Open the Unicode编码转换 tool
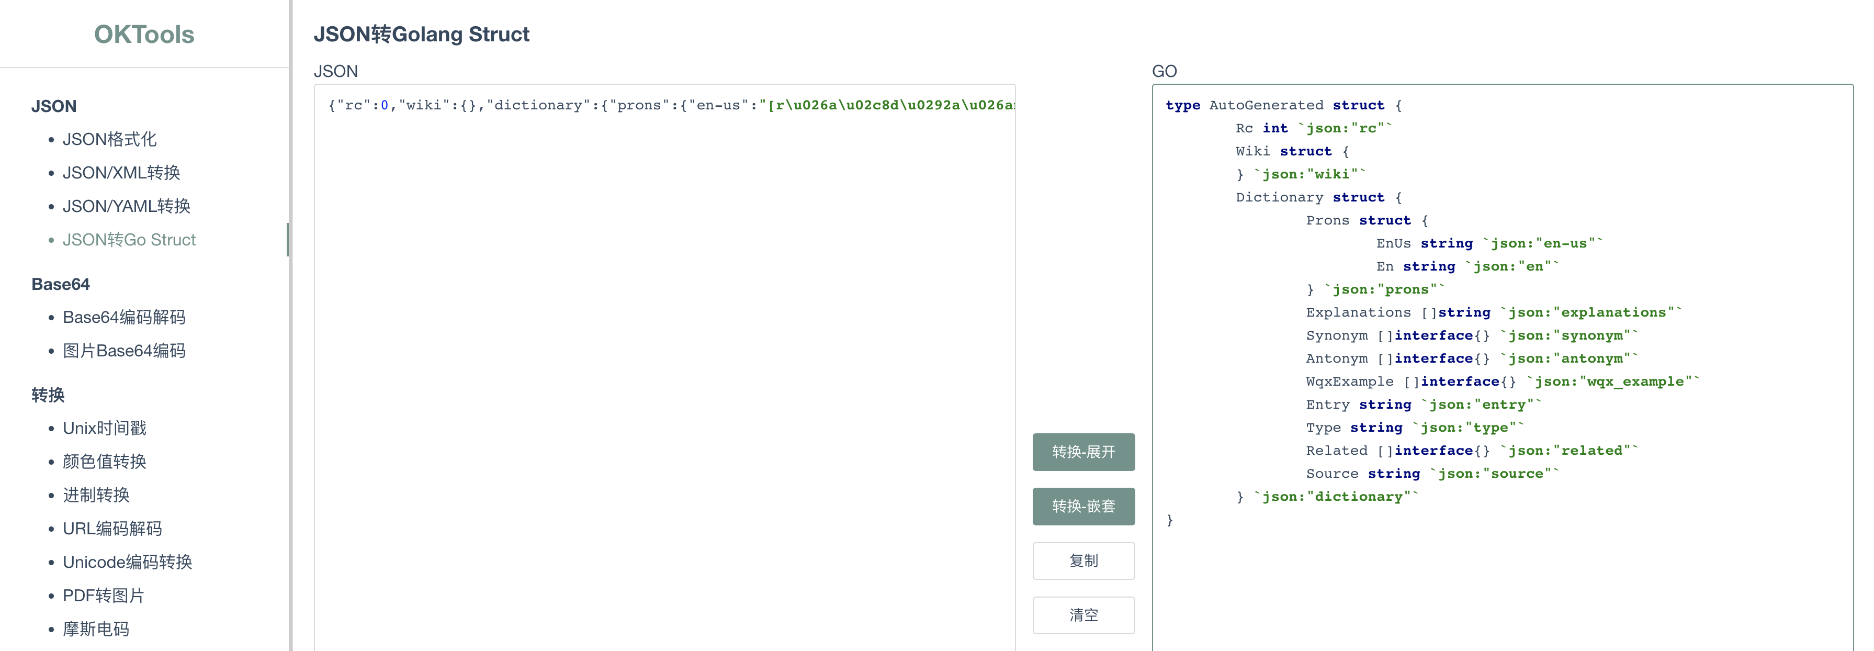 [x=127, y=562]
